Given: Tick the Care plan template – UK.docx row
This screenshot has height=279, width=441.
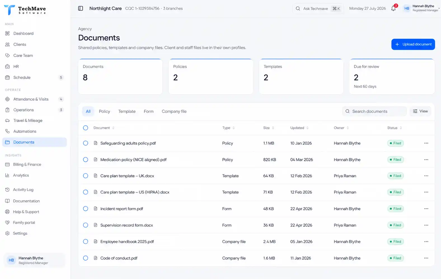Looking at the screenshot, I should tap(86, 176).
